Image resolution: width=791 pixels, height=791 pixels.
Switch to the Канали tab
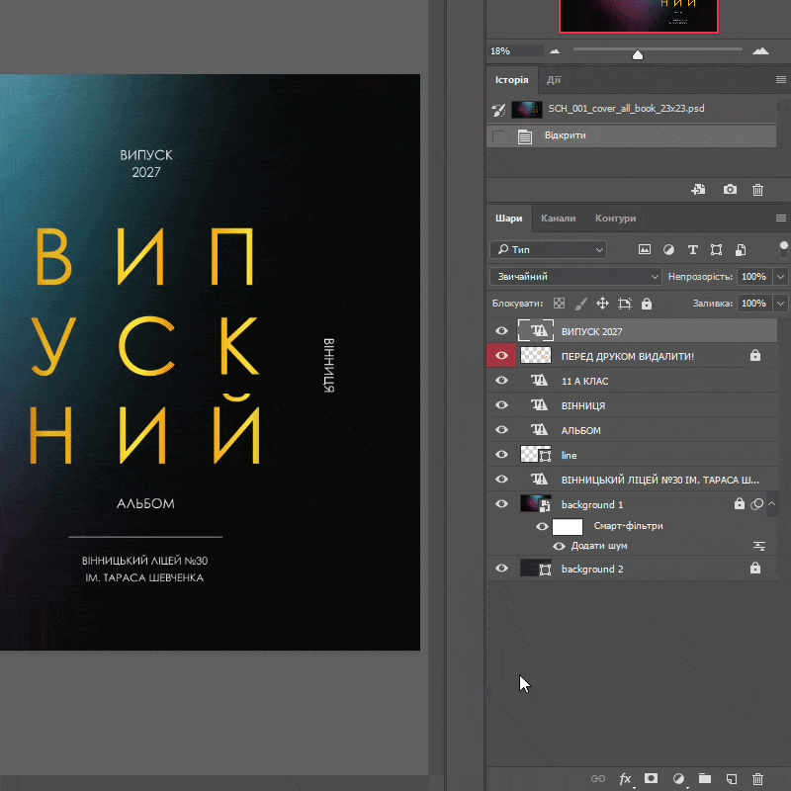pyautogui.click(x=558, y=219)
